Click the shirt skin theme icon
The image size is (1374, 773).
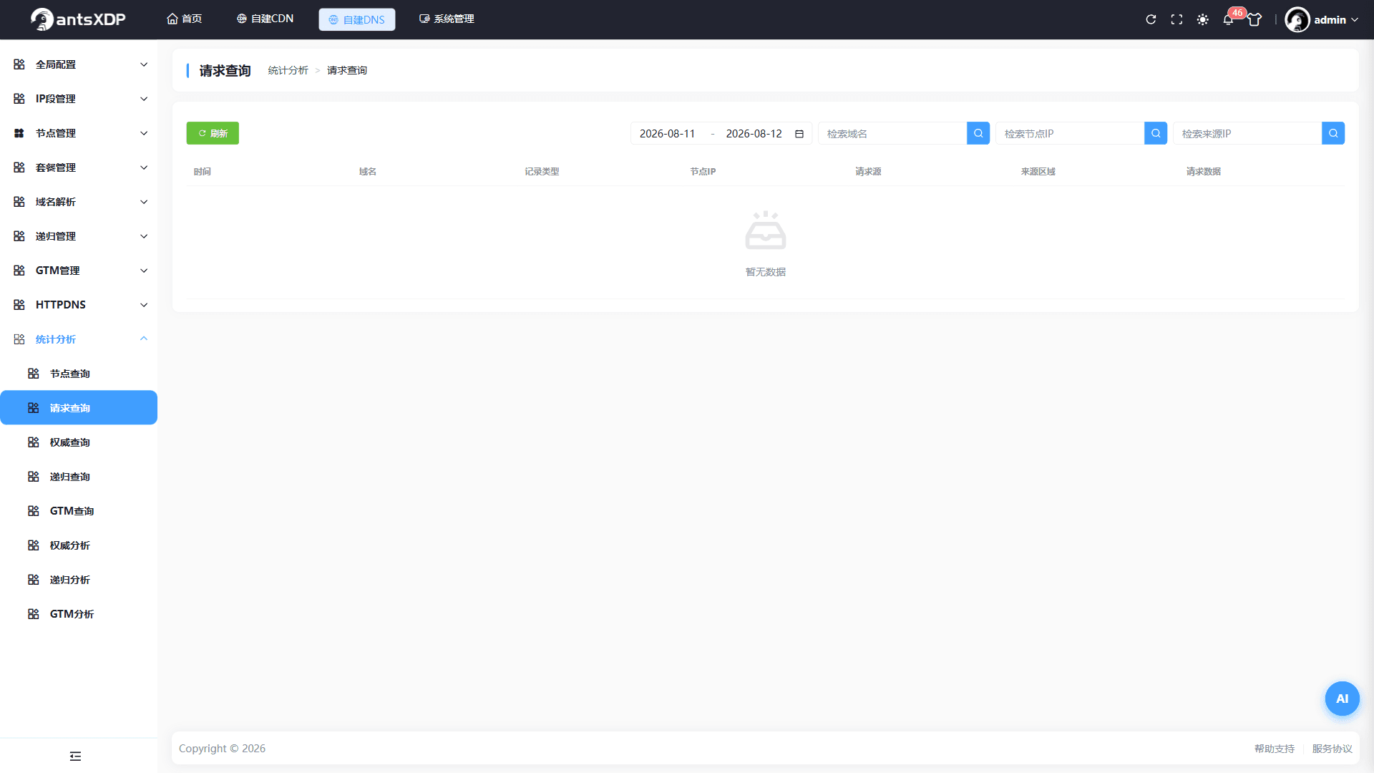[1254, 19]
